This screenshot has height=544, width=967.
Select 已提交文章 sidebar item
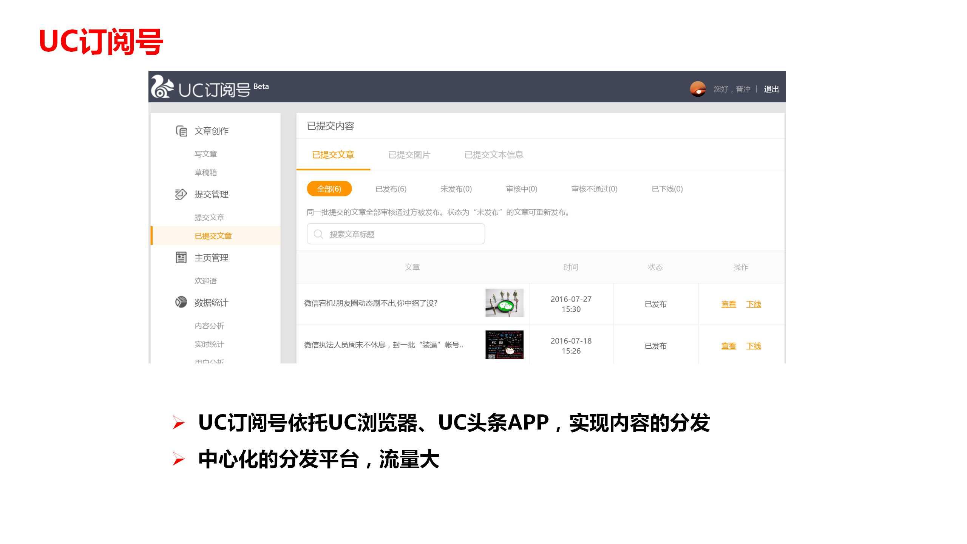(x=216, y=236)
